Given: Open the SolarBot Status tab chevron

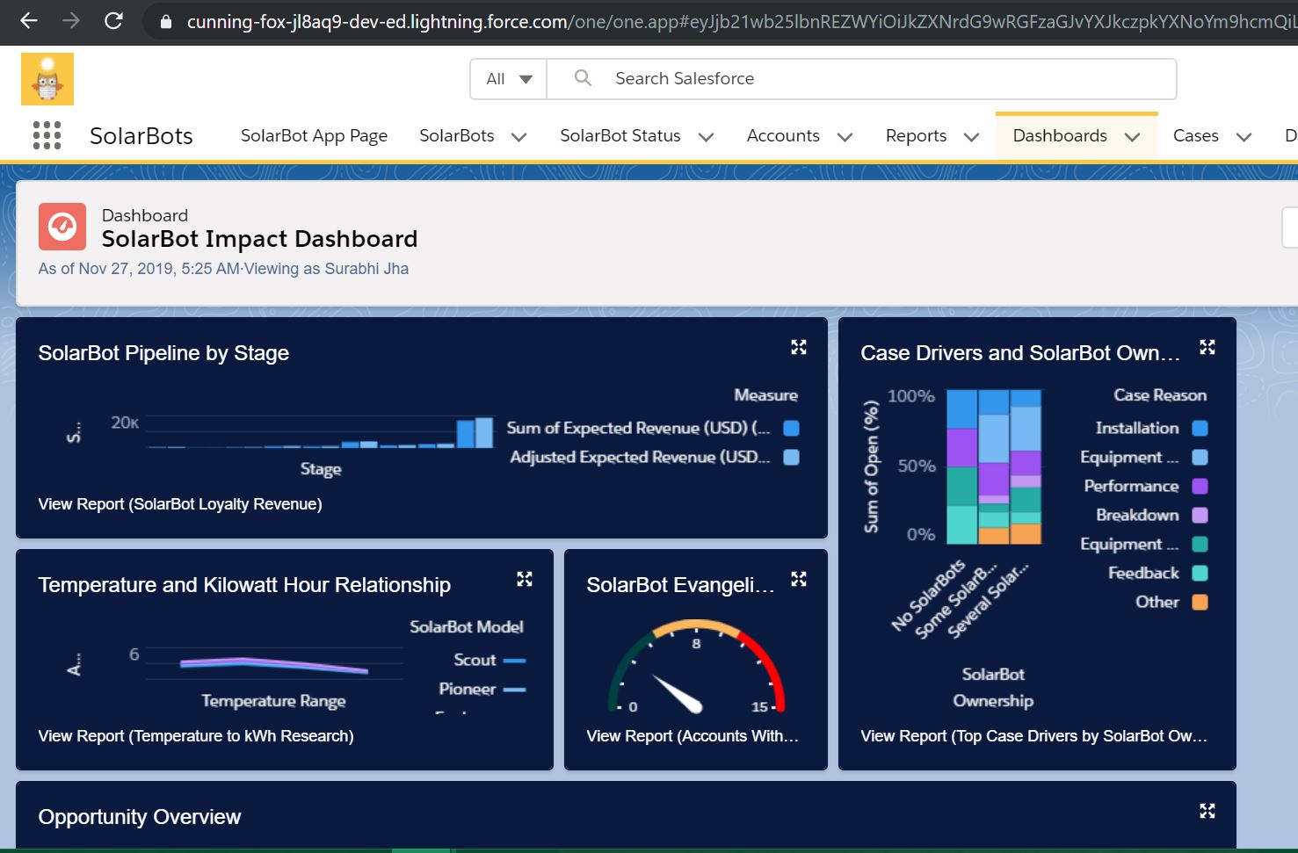Looking at the screenshot, I should pos(706,137).
